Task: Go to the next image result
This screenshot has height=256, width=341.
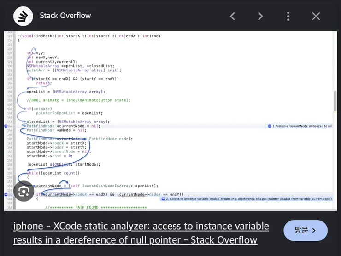Action: (260, 16)
